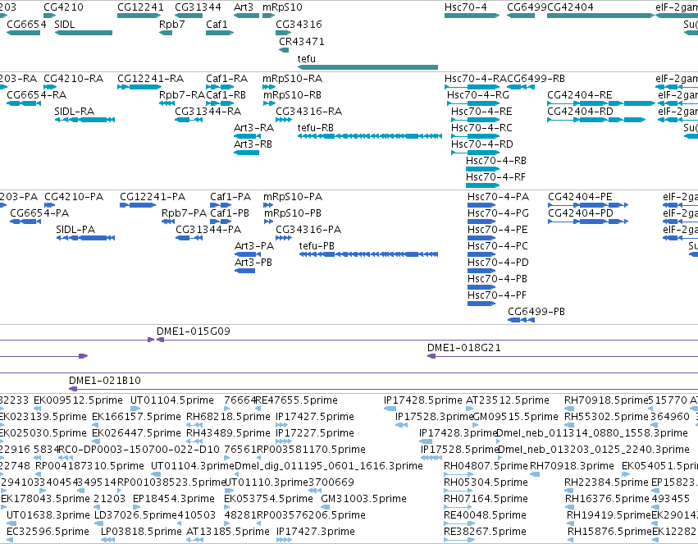This screenshot has height=544, width=698.
Task: Click the CG31344 gene feature
Action: (x=189, y=16)
